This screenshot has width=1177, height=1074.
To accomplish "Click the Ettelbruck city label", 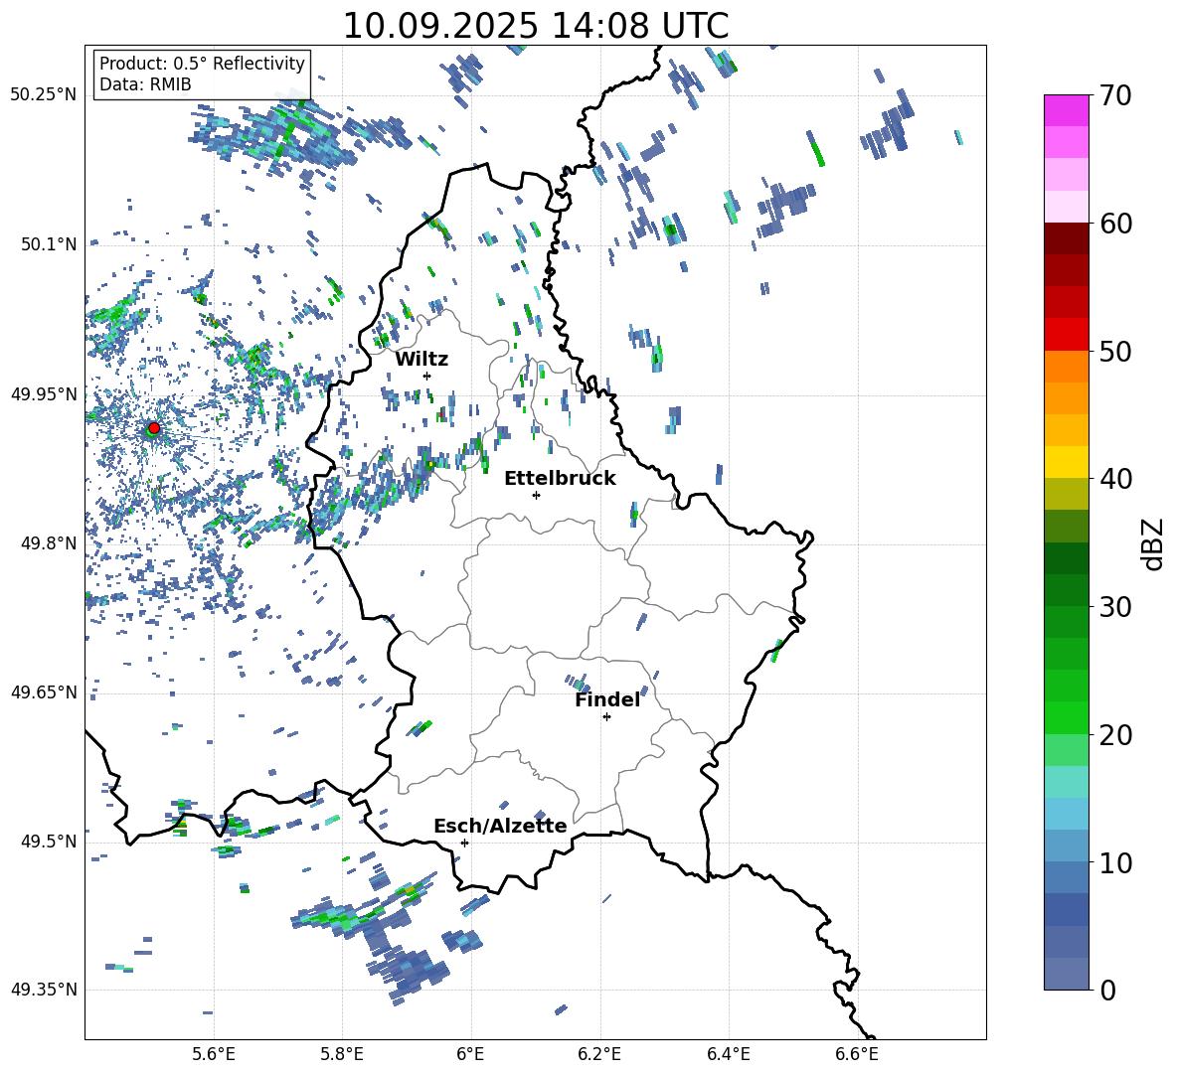I will [x=560, y=479].
